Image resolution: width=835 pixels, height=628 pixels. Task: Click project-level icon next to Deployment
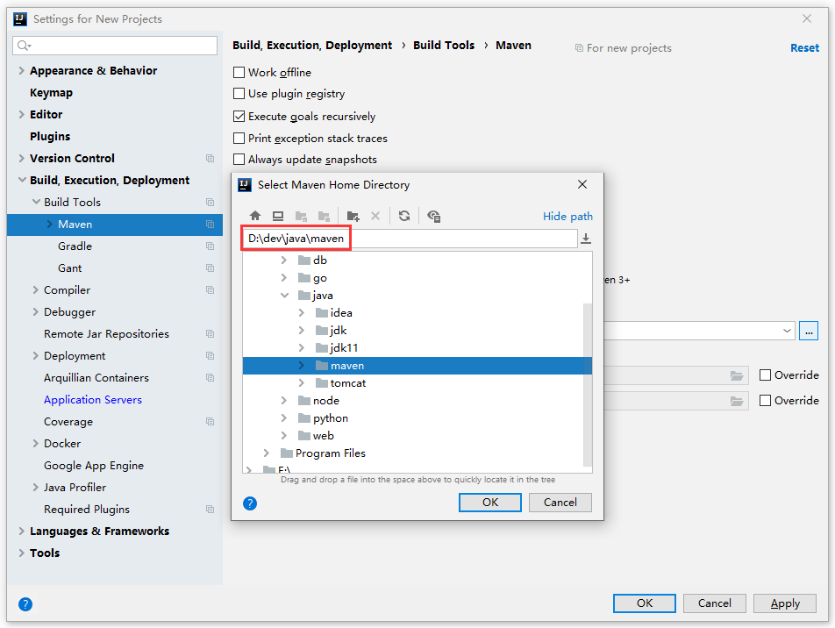210,356
